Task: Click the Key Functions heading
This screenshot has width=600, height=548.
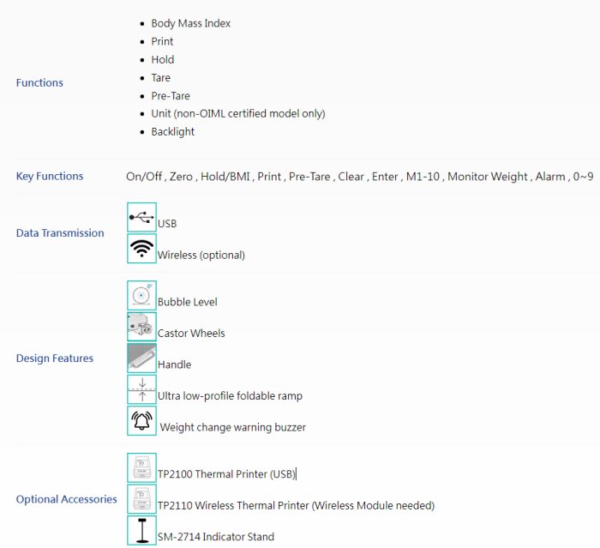Action: pyautogui.click(x=50, y=177)
